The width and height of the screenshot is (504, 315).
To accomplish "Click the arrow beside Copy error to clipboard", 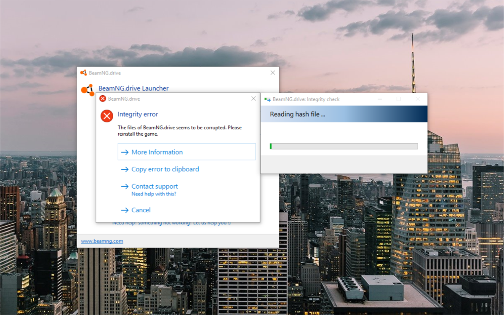I will pyautogui.click(x=125, y=169).
